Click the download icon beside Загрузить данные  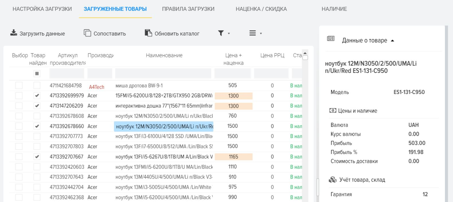point(14,33)
